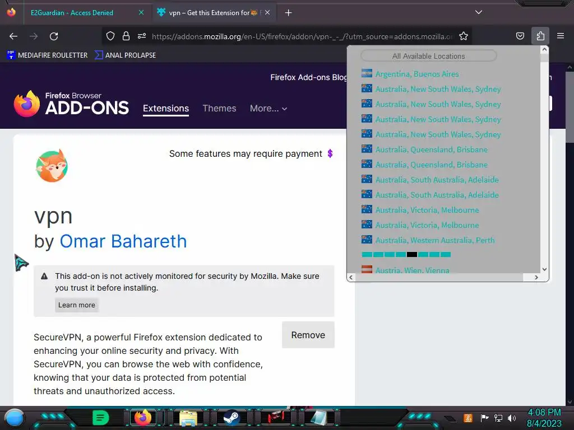Launch Steam from taskbar
This screenshot has height=430, width=574.
point(232,418)
